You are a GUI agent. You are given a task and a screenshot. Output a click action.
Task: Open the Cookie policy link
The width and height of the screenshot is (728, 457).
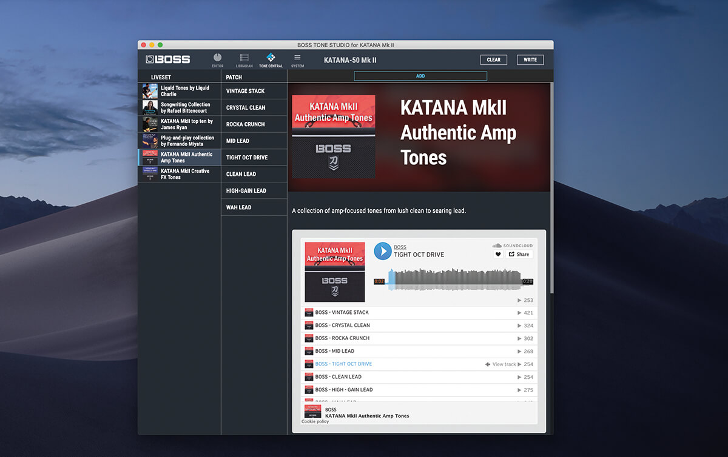click(315, 421)
